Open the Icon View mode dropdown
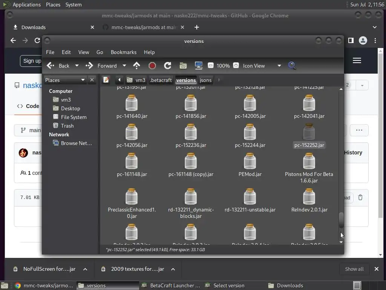The image size is (386, 290). point(279,66)
